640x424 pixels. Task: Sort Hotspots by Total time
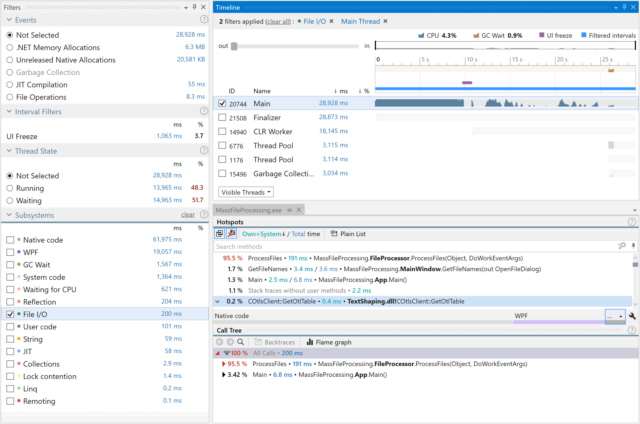click(299, 234)
